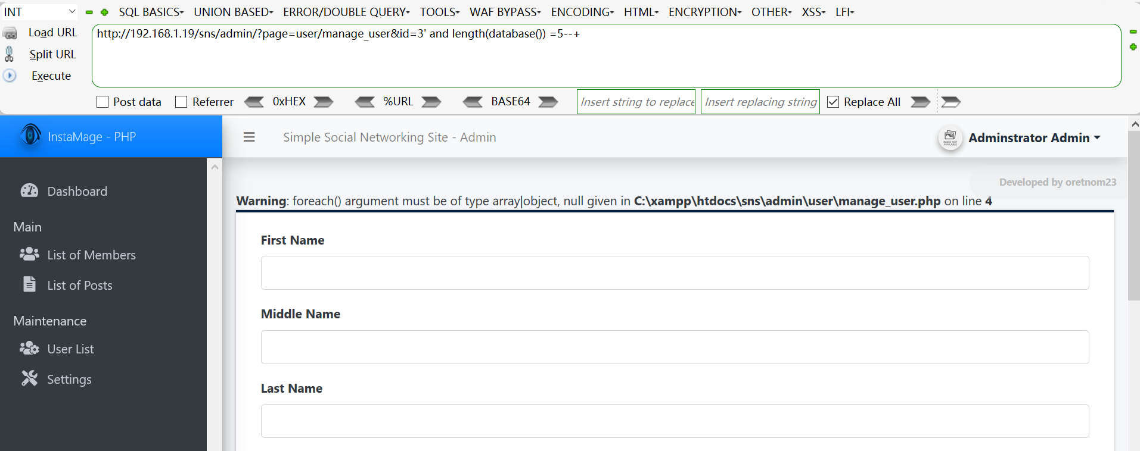This screenshot has width=1140, height=451.
Task: Enable the Post data checkbox
Action: coord(102,102)
